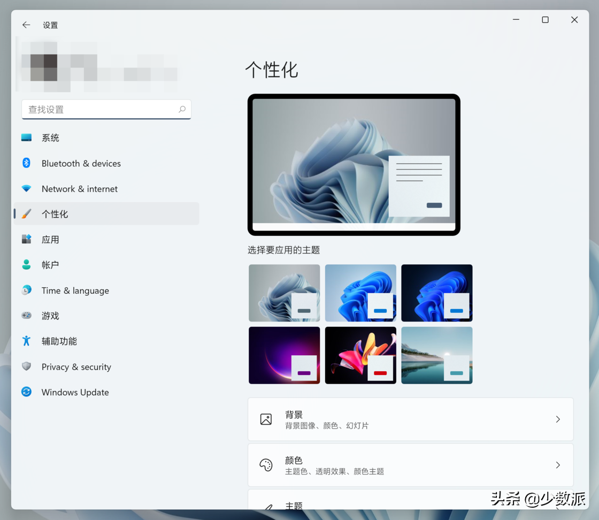Click the Windows Update icon

click(26, 392)
